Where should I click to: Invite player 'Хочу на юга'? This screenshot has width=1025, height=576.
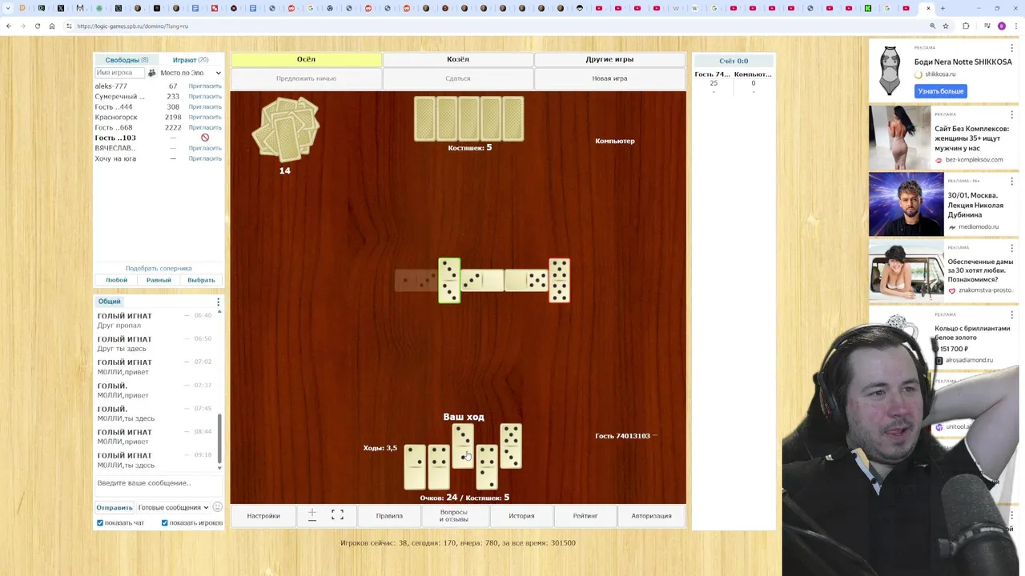click(205, 158)
